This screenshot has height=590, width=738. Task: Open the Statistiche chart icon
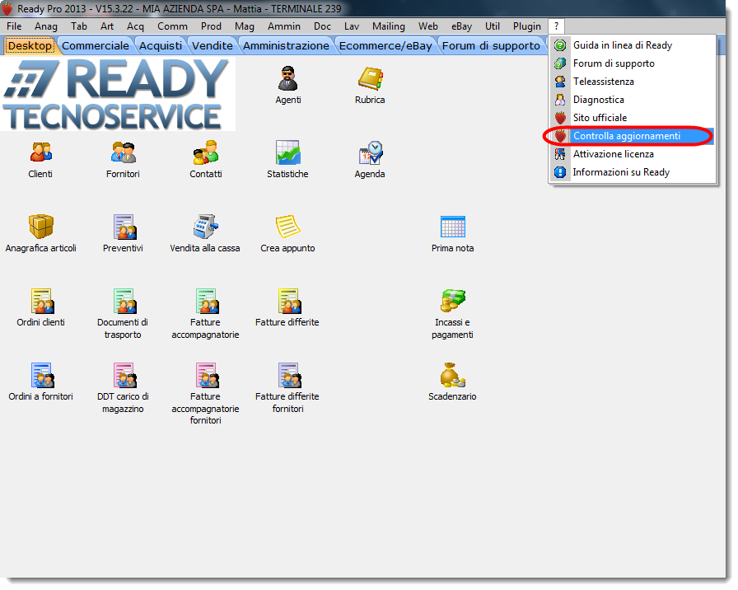pos(287,153)
